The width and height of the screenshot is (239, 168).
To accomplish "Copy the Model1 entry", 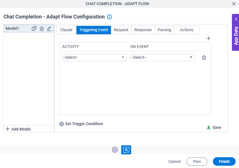I will point(34,28).
